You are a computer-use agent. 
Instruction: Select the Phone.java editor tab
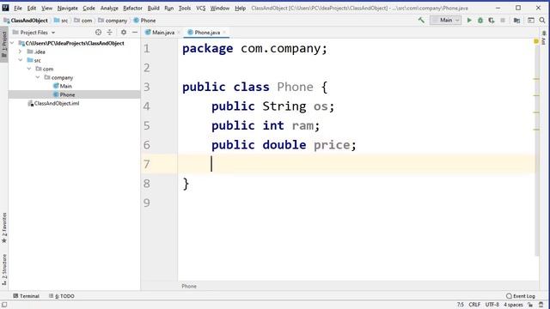click(x=207, y=33)
